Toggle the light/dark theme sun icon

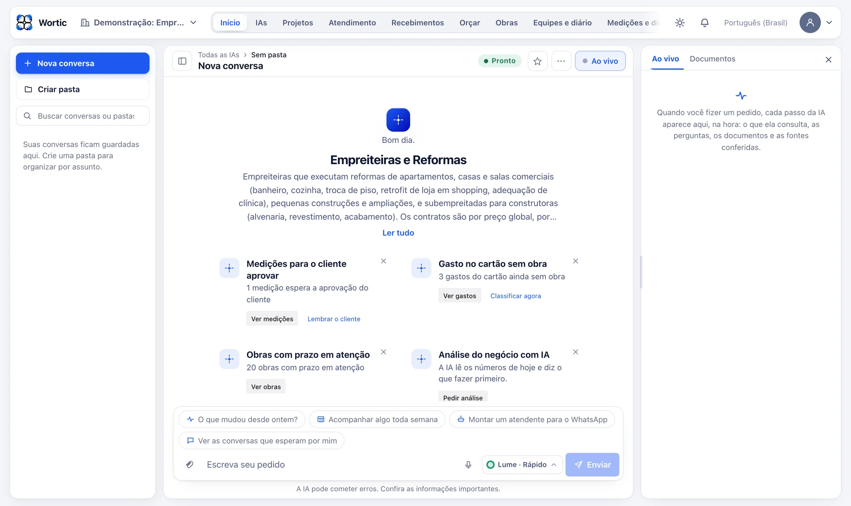(x=680, y=23)
